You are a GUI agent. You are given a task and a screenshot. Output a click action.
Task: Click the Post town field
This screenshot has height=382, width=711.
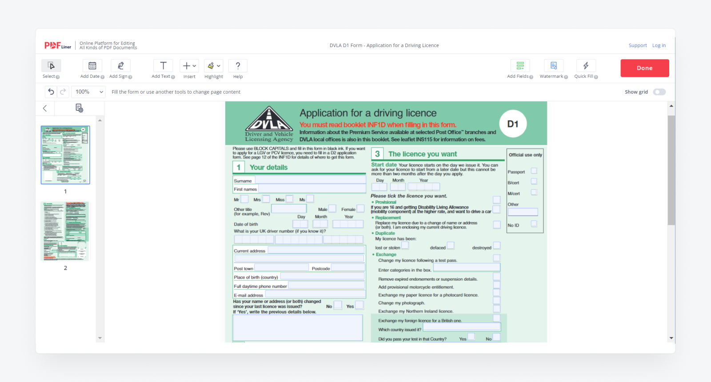click(x=281, y=267)
